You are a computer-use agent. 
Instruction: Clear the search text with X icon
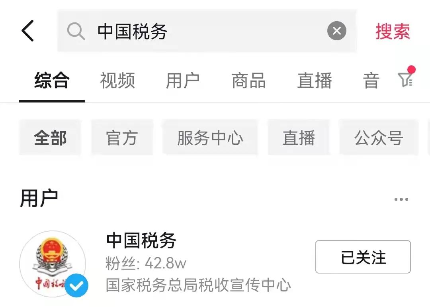[336, 31]
